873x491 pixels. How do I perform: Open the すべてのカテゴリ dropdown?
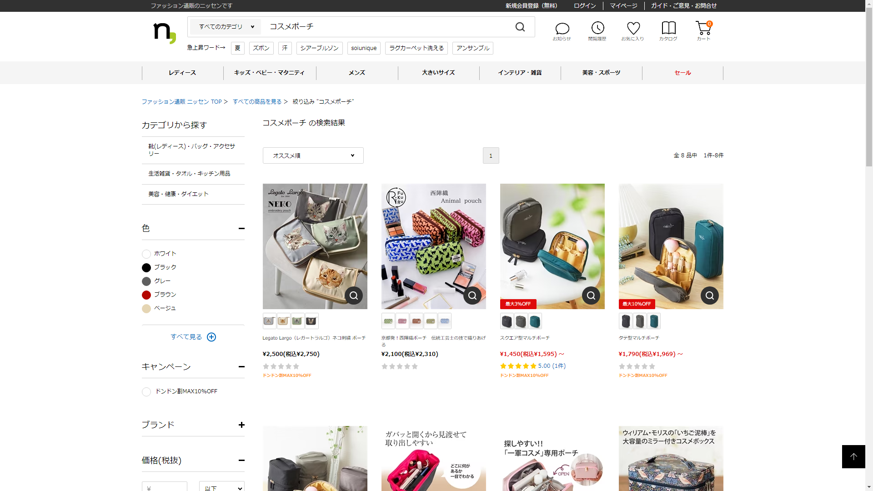(x=226, y=27)
